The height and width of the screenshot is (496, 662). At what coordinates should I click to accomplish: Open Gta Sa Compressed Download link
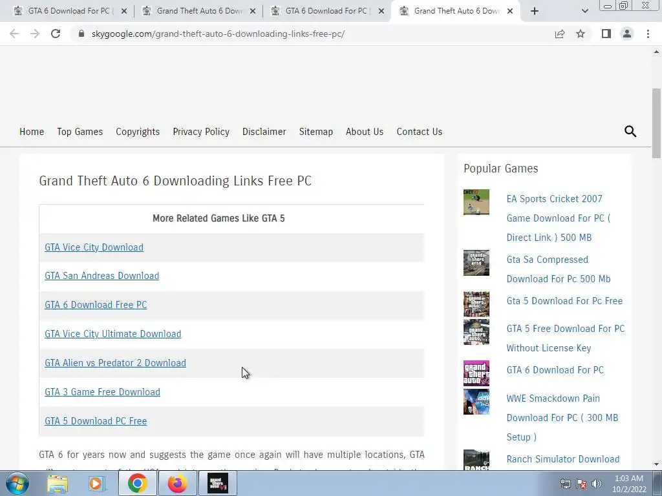pos(558,269)
